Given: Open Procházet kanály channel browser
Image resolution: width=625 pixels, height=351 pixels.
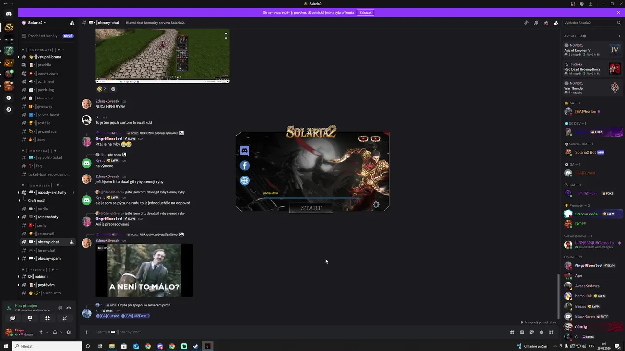Looking at the screenshot, I should point(47,36).
